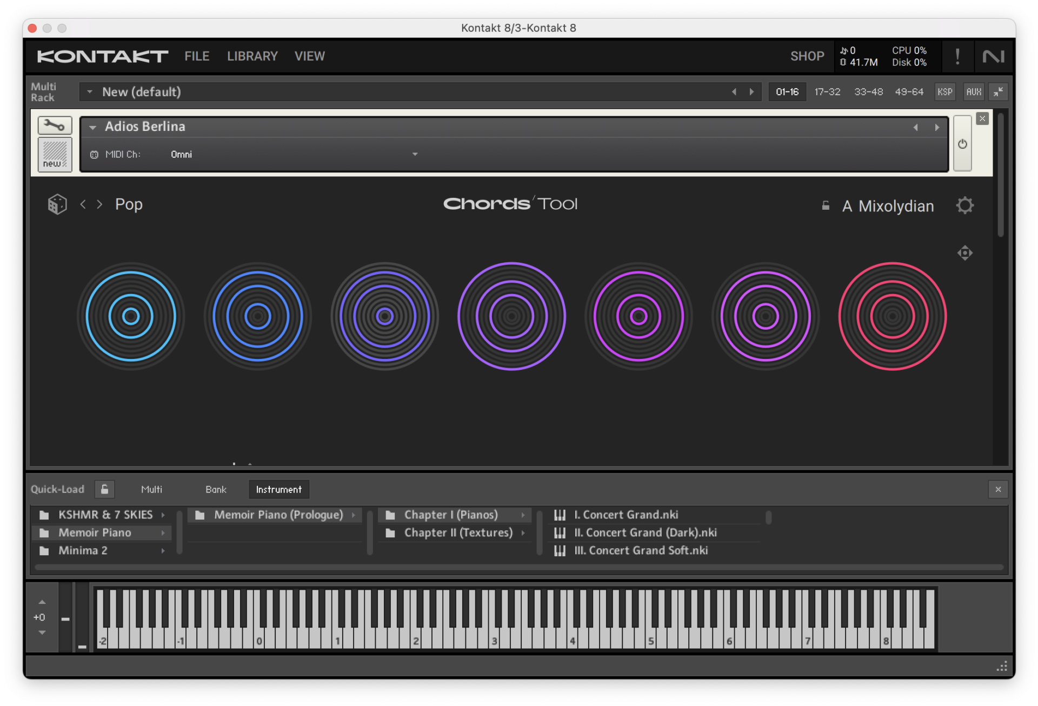Image resolution: width=1038 pixels, height=706 pixels.
Task: Click the new instrument thumbnail icon
Action: (x=55, y=154)
